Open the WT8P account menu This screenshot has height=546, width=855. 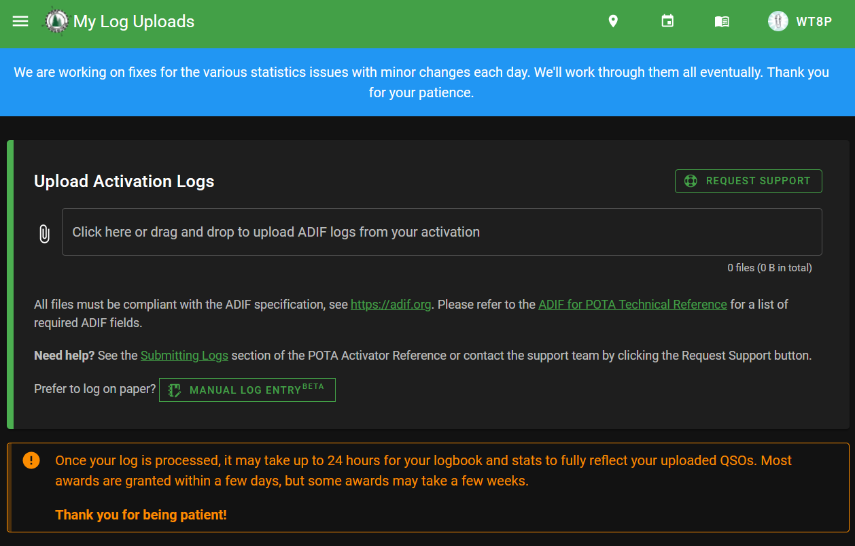(x=814, y=22)
